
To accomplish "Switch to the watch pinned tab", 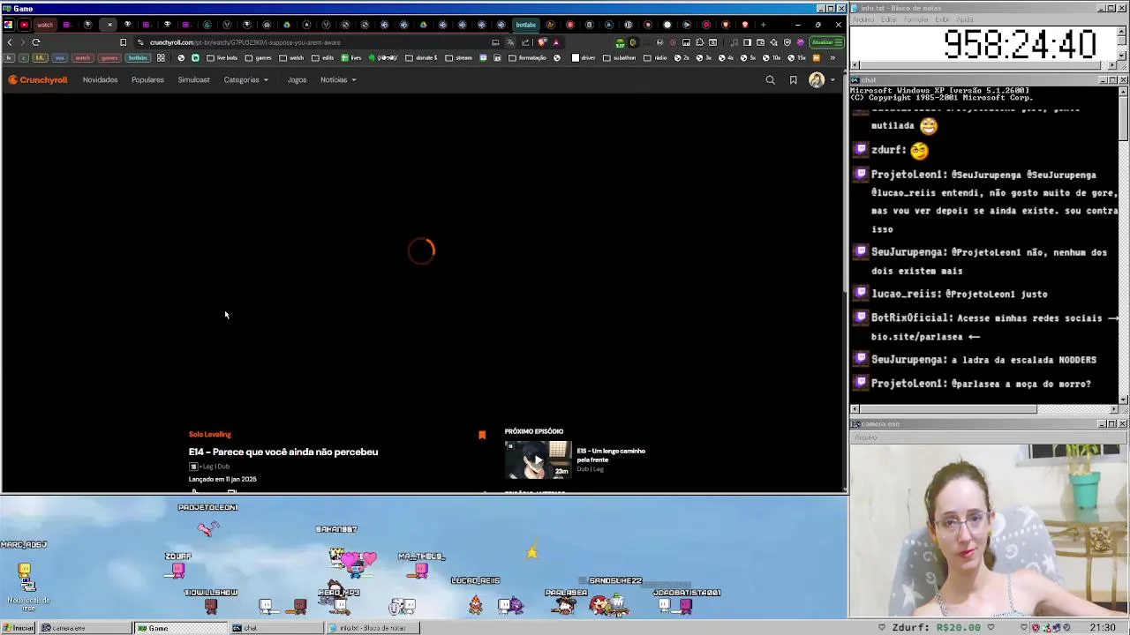I will coord(44,25).
